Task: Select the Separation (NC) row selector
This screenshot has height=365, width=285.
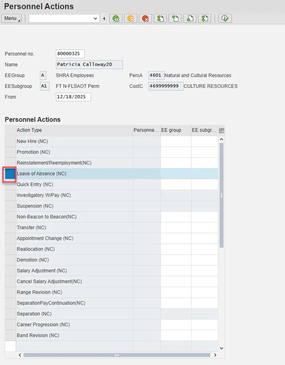Action: [10, 314]
